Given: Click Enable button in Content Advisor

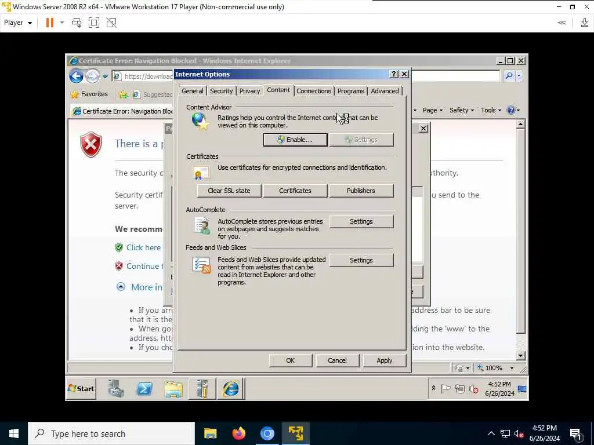Looking at the screenshot, I should coord(295,140).
